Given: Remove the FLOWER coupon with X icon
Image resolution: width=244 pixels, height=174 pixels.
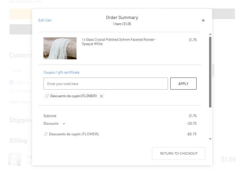Looking at the screenshot, I should click(101, 96).
